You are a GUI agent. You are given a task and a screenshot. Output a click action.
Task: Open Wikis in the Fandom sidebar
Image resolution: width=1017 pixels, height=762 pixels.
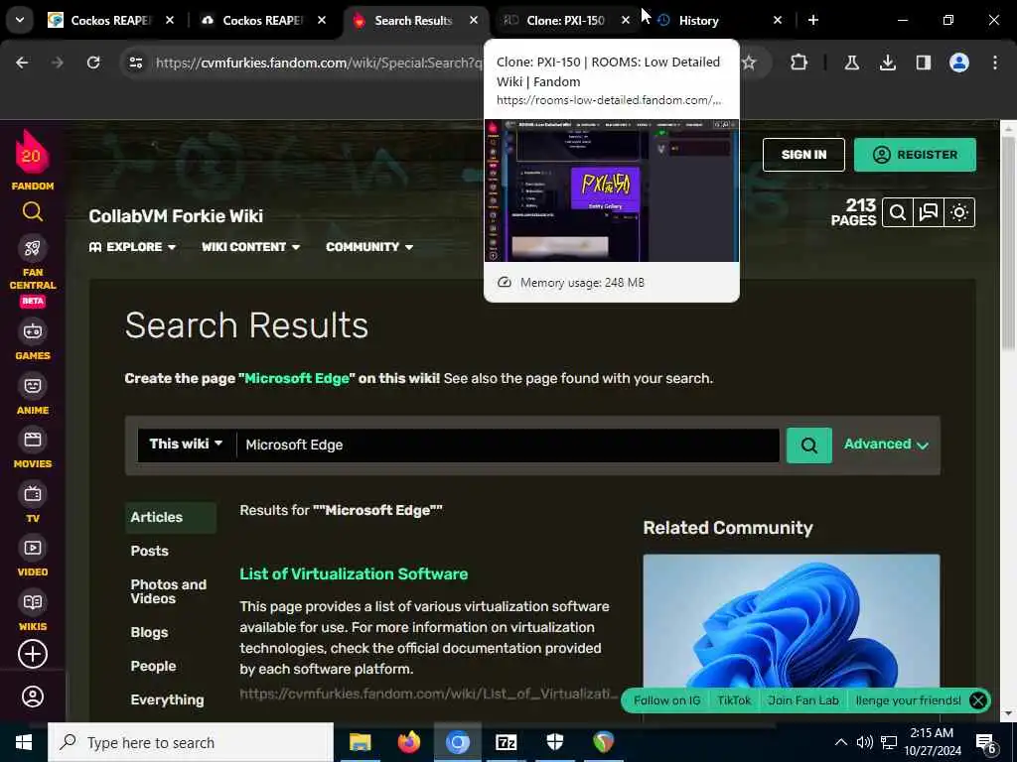coord(33,611)
